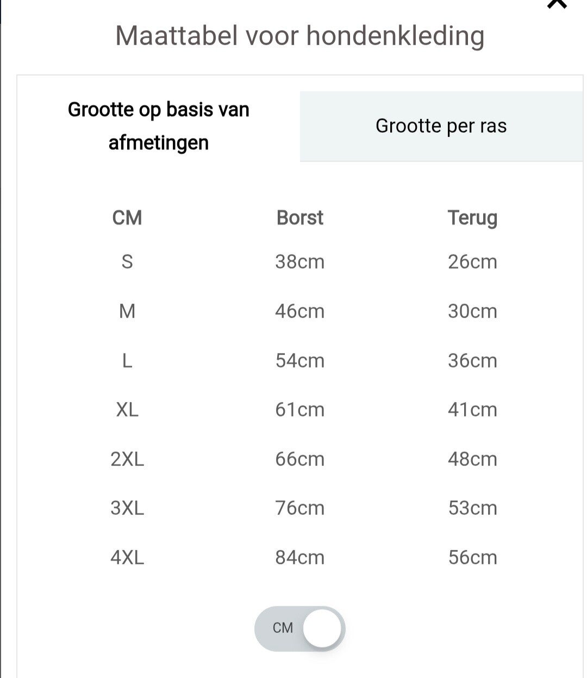Click the 26cm back length value
The height and width of the screenshot is (678, 587).
click(x=472, y=262)
